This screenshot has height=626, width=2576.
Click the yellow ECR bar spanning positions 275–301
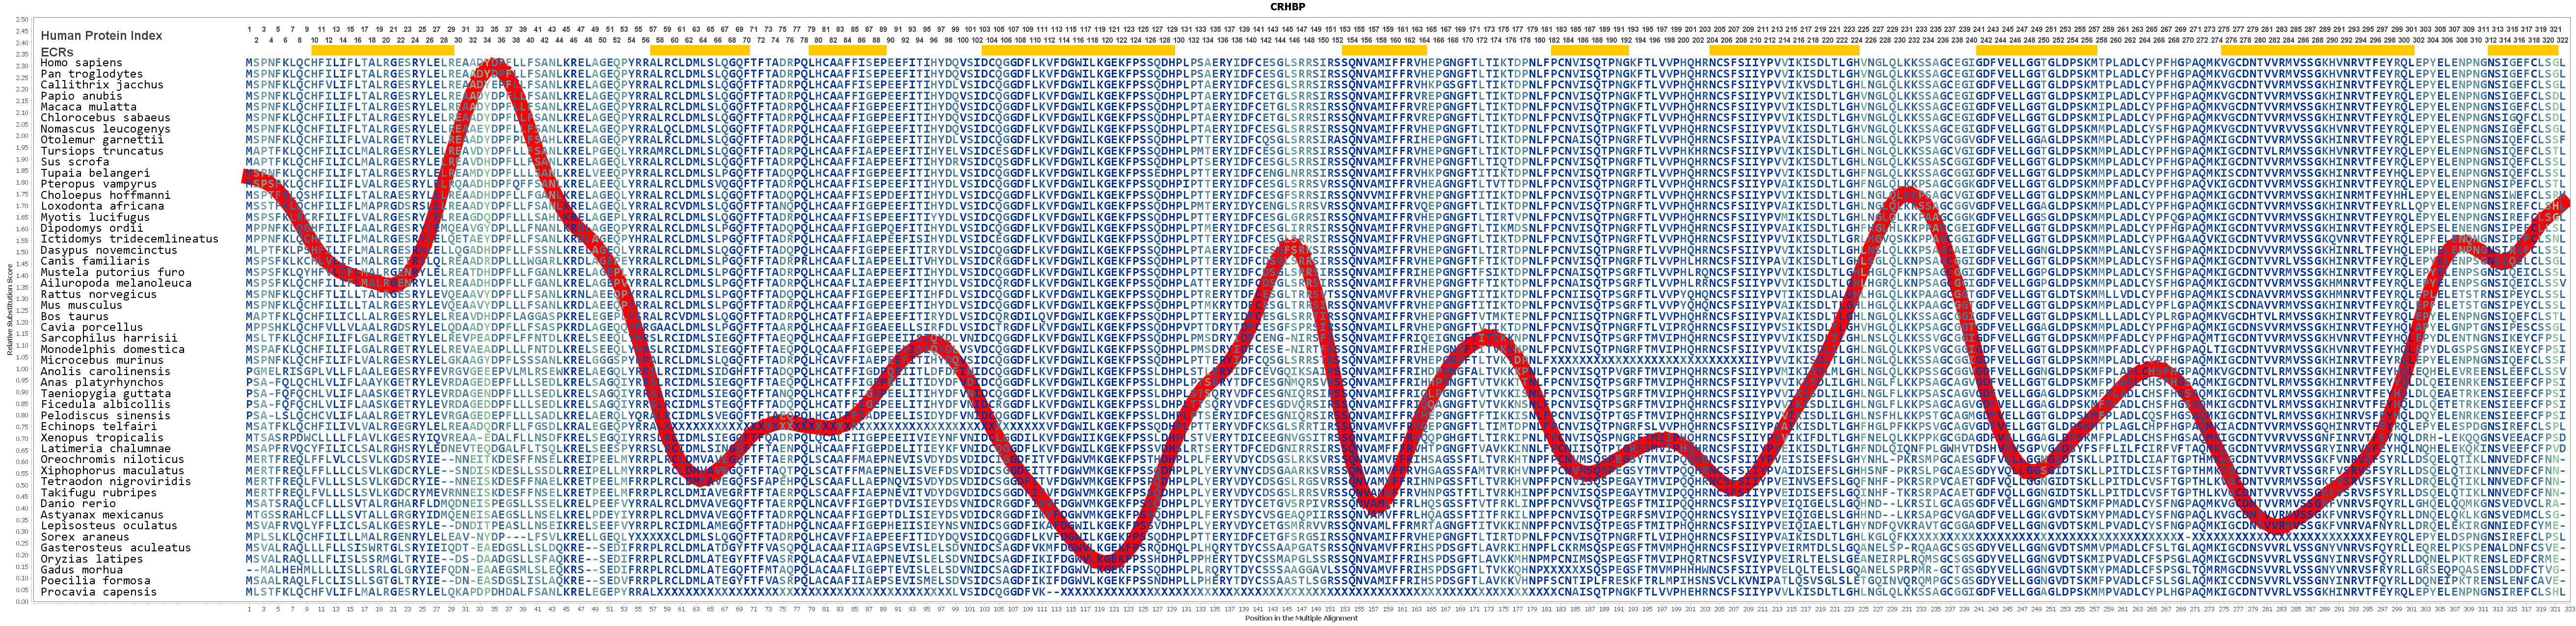point(2318,50)
